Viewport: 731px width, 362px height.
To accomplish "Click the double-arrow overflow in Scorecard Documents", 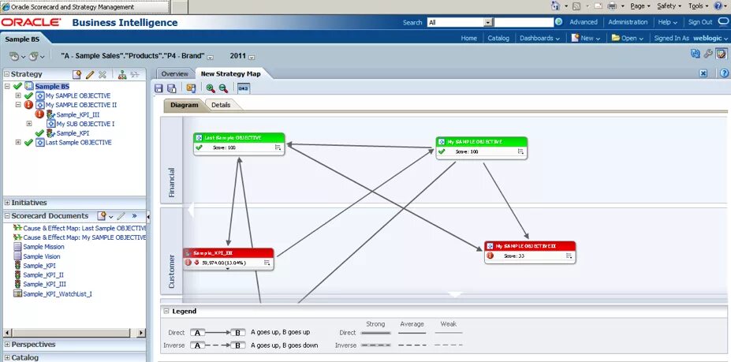I will click(x=134, y=216).
